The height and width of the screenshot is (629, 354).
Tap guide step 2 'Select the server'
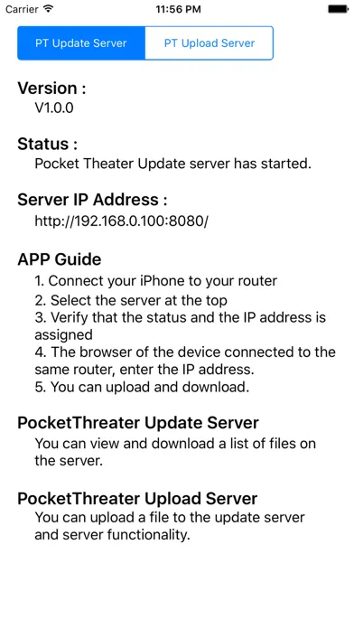pyautogui.click(x=131, y=300)
